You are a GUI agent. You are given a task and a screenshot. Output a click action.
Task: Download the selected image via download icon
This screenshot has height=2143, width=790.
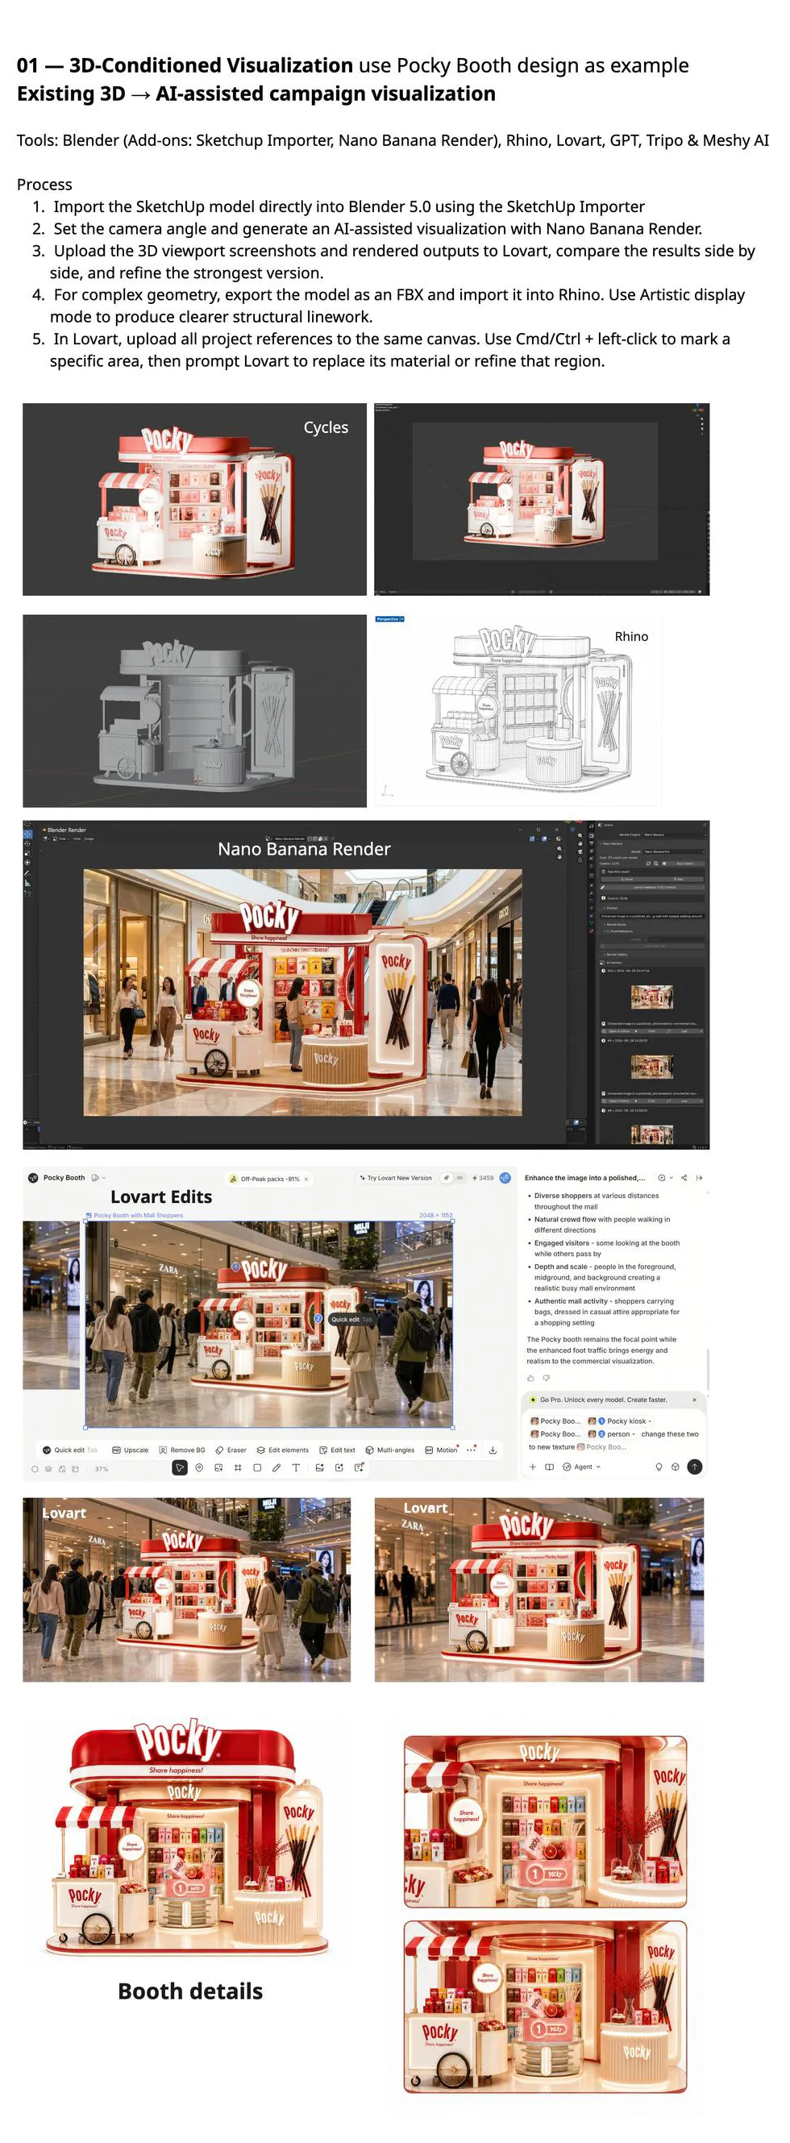click(493, 1450)
